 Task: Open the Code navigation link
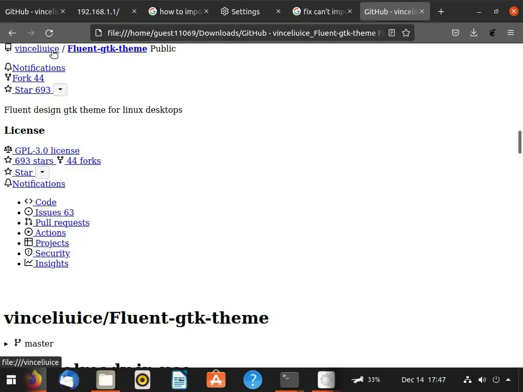tap(45, 202)
